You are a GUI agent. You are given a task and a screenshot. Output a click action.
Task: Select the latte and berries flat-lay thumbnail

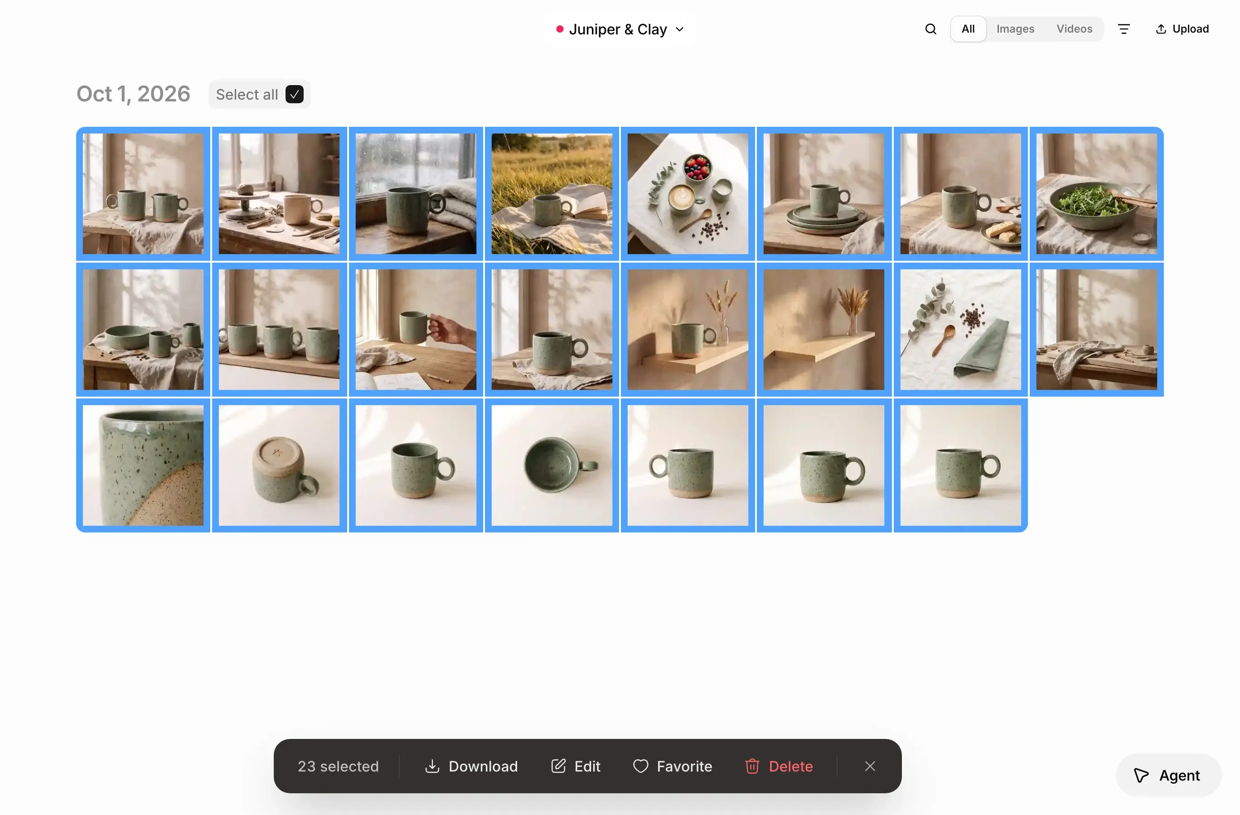pyautogui.click(x=688, y=194)
